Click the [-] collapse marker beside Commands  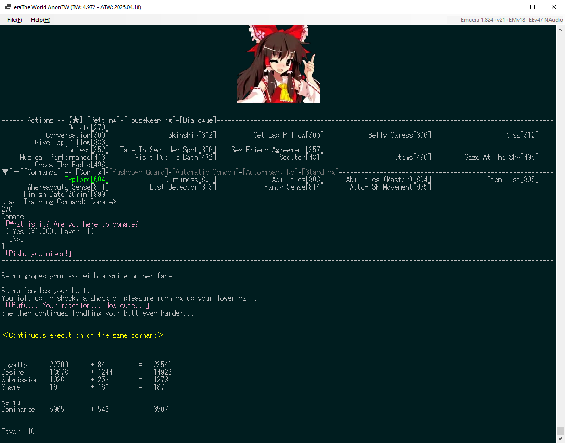[x=16, y=172]
